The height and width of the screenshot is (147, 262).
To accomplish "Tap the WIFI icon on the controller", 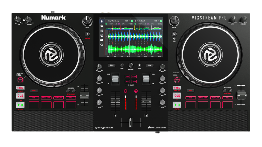I will pyautogui.click(x=174, y=39).
